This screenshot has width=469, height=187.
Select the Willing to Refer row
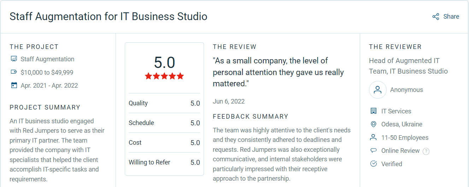point(164,162)
